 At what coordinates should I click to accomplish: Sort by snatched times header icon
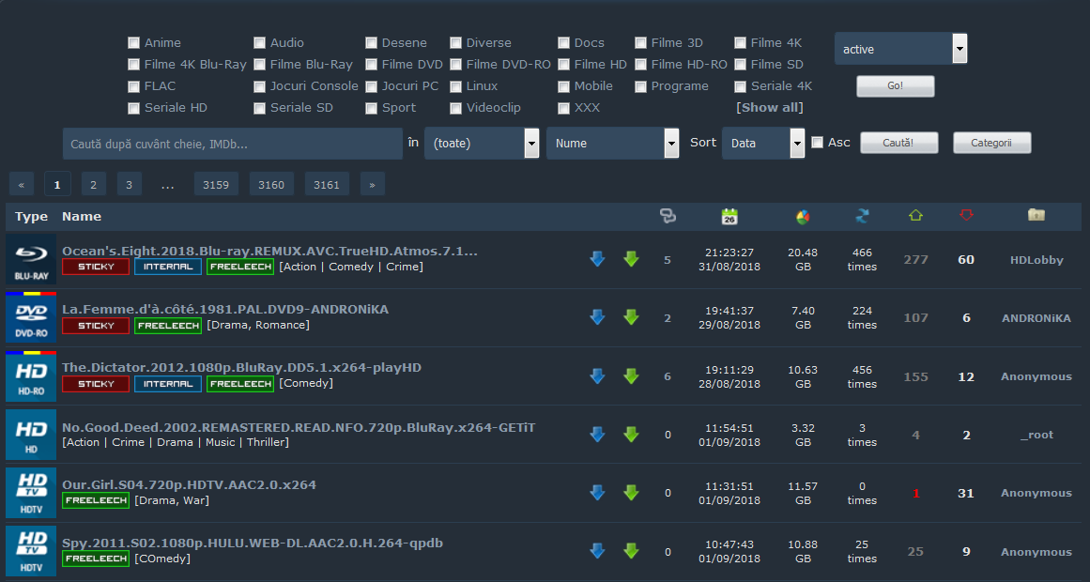point(862,216)
